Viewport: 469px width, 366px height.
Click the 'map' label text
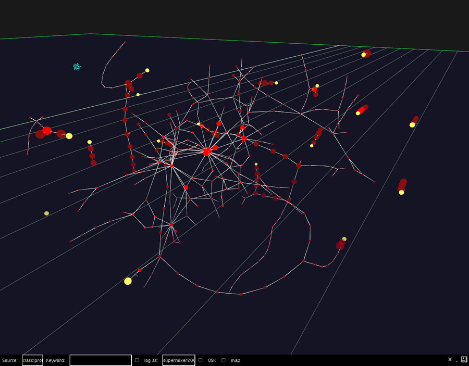pos(236,361)
